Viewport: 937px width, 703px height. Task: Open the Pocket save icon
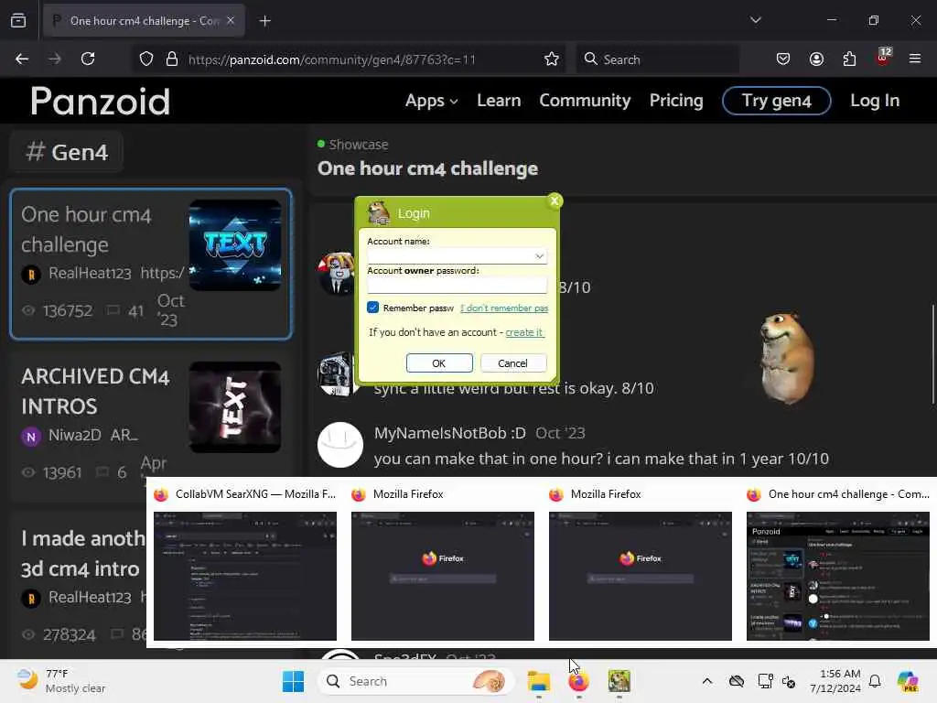pos(783,59)
